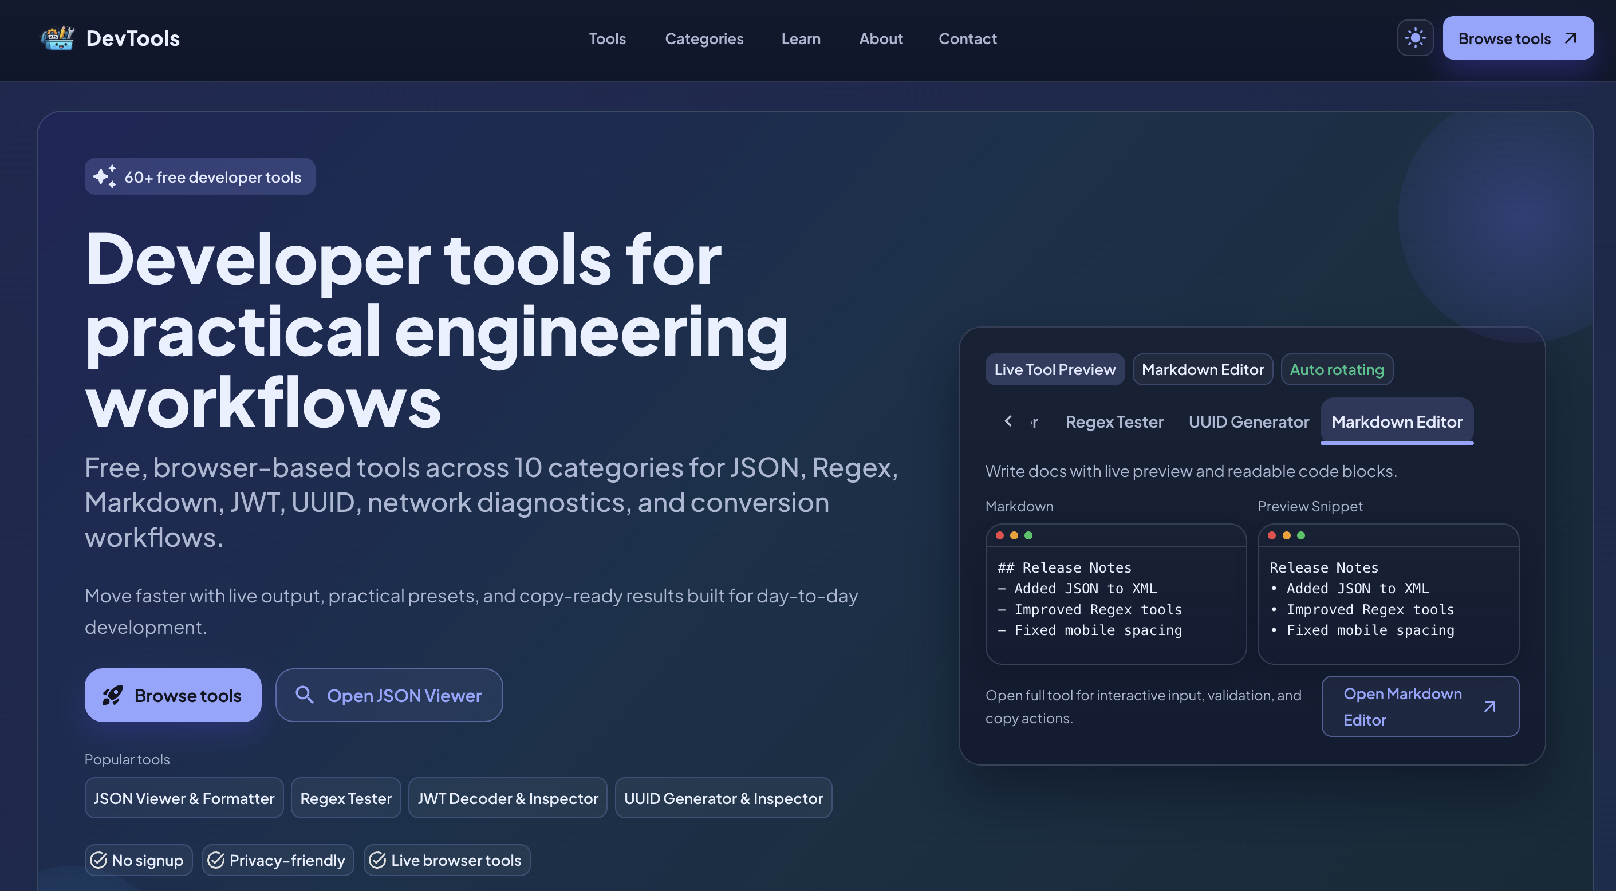
Task: Click the arrow icon in header Browse tools button
Action: pos(1570,38)
